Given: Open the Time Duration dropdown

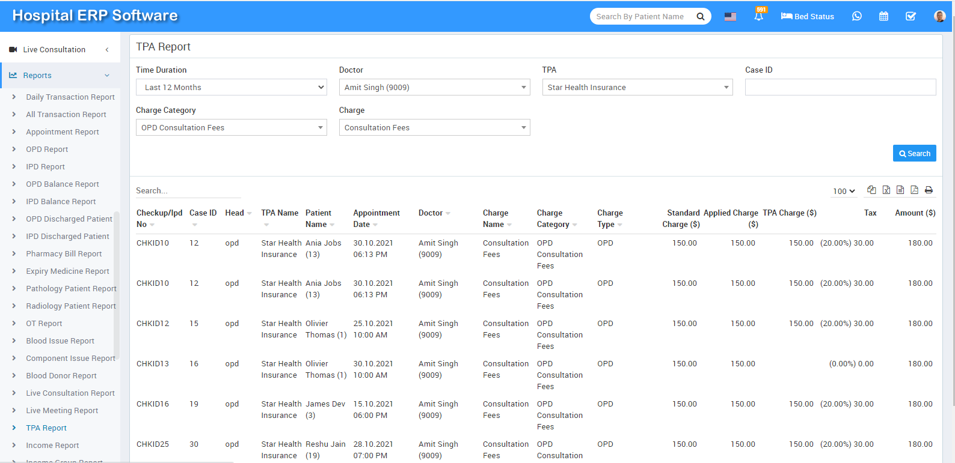Looking at the screenshot, I should pos(232,87).
